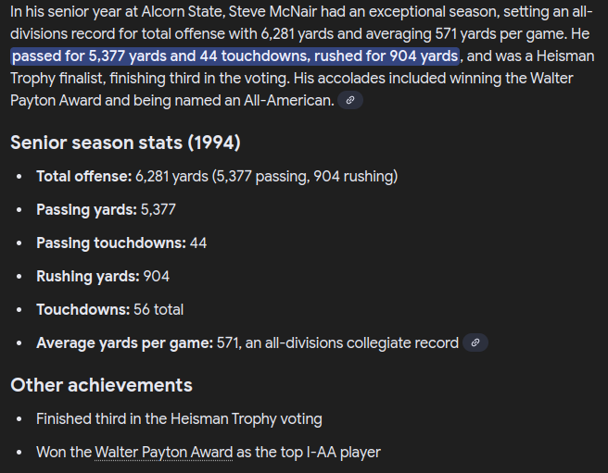
Task: Click the "Rushing yards:" bullet label
Action: [87, 276]
